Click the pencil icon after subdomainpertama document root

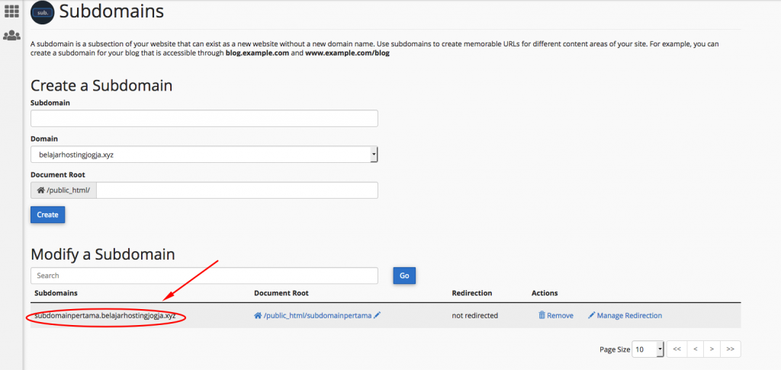[377, 315]
